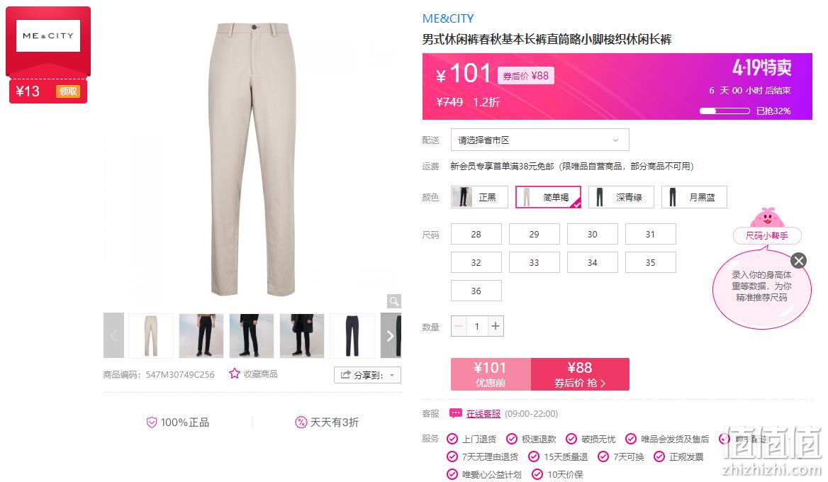Select size 33

(535, 262)
